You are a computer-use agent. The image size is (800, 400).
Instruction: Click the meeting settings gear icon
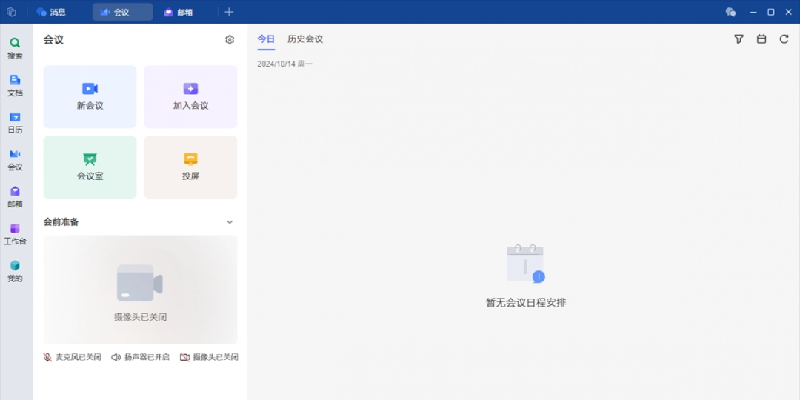(x=230, y=40)
